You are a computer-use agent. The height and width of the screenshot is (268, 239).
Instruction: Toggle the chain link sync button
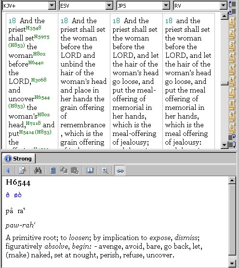120,171
